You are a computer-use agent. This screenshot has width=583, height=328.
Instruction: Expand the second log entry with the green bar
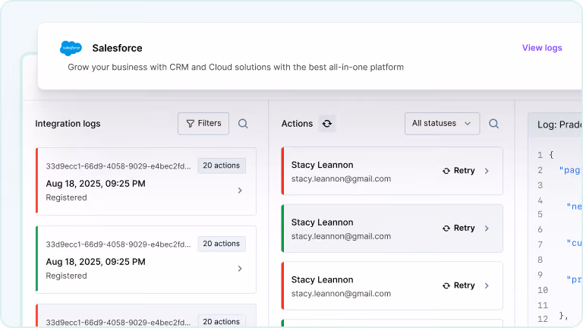(240, 269)
